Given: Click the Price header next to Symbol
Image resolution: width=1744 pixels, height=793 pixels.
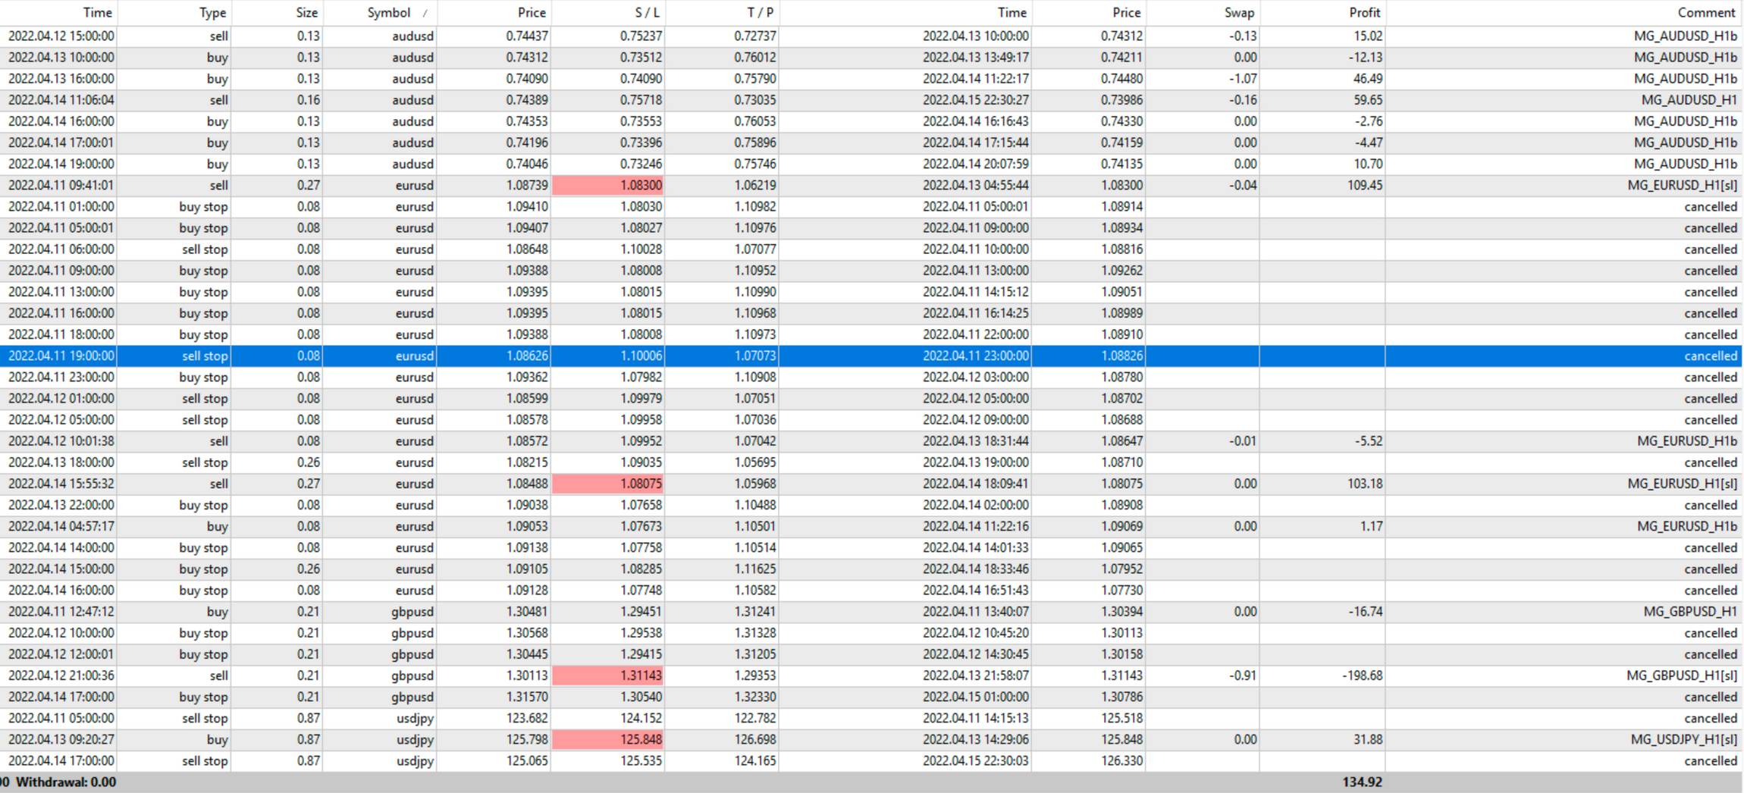Looking at the screenshot, I should coord(532,13).
